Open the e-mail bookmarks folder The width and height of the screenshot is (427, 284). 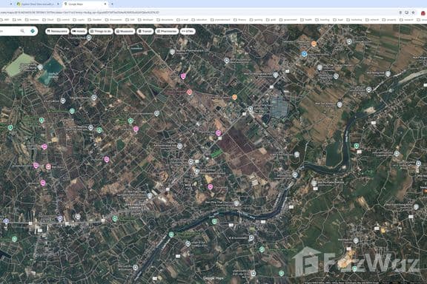pos(182,20)
